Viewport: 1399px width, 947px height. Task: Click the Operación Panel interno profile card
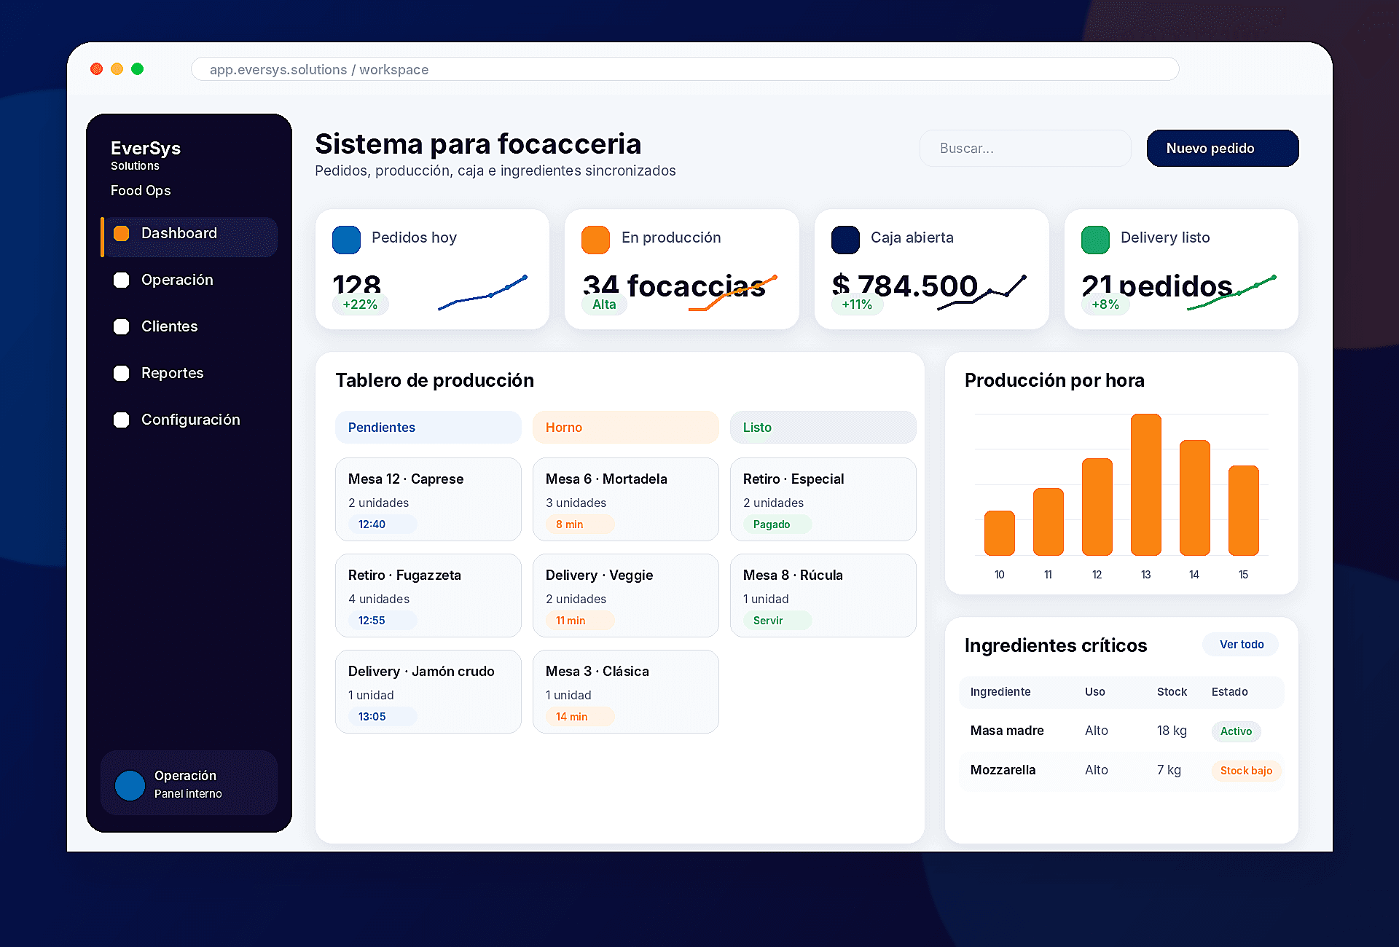pyautogui.click(x=189, y=783)
